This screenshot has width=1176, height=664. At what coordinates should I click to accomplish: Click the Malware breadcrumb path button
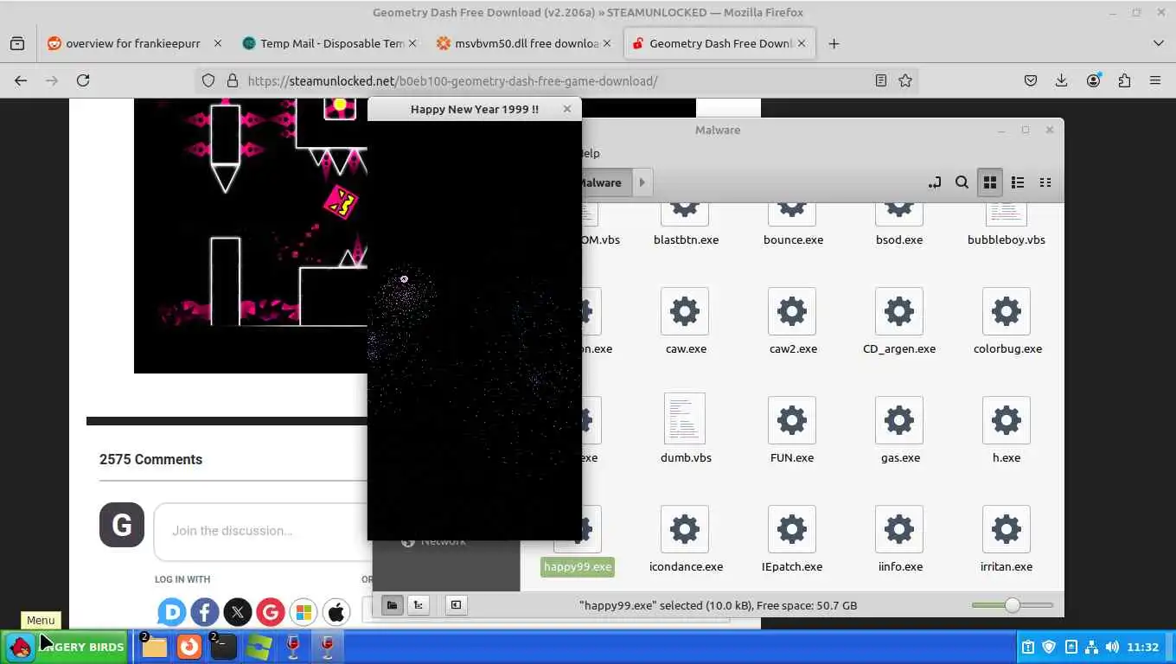pos(604,182)
